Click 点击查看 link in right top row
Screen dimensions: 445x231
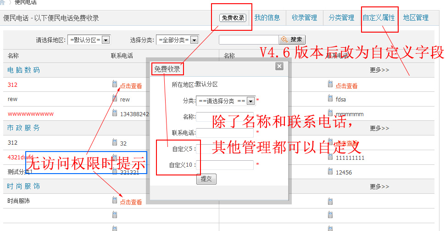[346, 86]
